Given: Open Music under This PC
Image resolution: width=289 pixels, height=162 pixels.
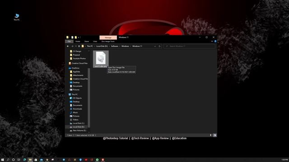Looking at the screenshot, I should 75,112.
